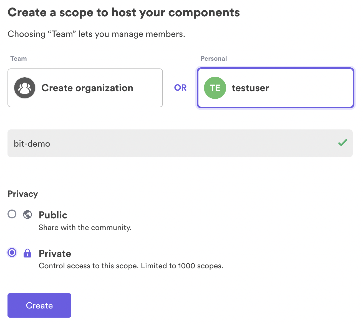This screenshot has width=363, height=324.
Task: Choose the testuser personal scope card
Action: tap(276, 88)
